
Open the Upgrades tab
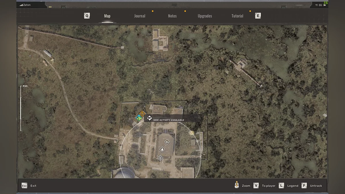(205, 16)
